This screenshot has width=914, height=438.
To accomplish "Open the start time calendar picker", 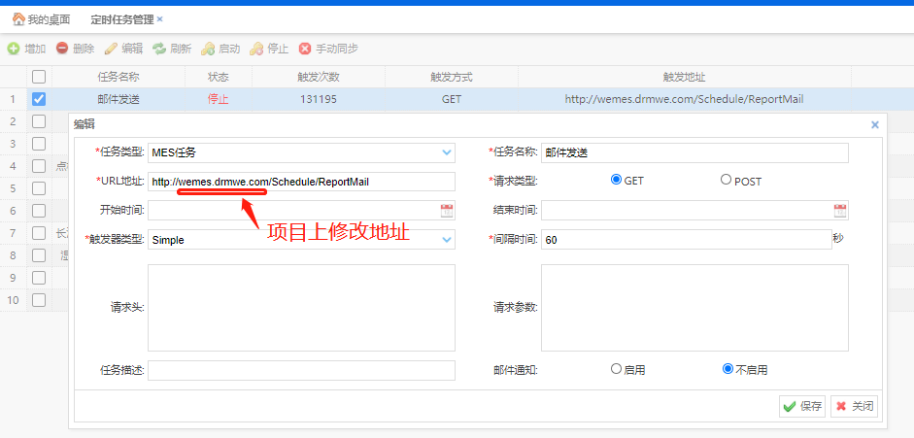I will tap(447, 210).
